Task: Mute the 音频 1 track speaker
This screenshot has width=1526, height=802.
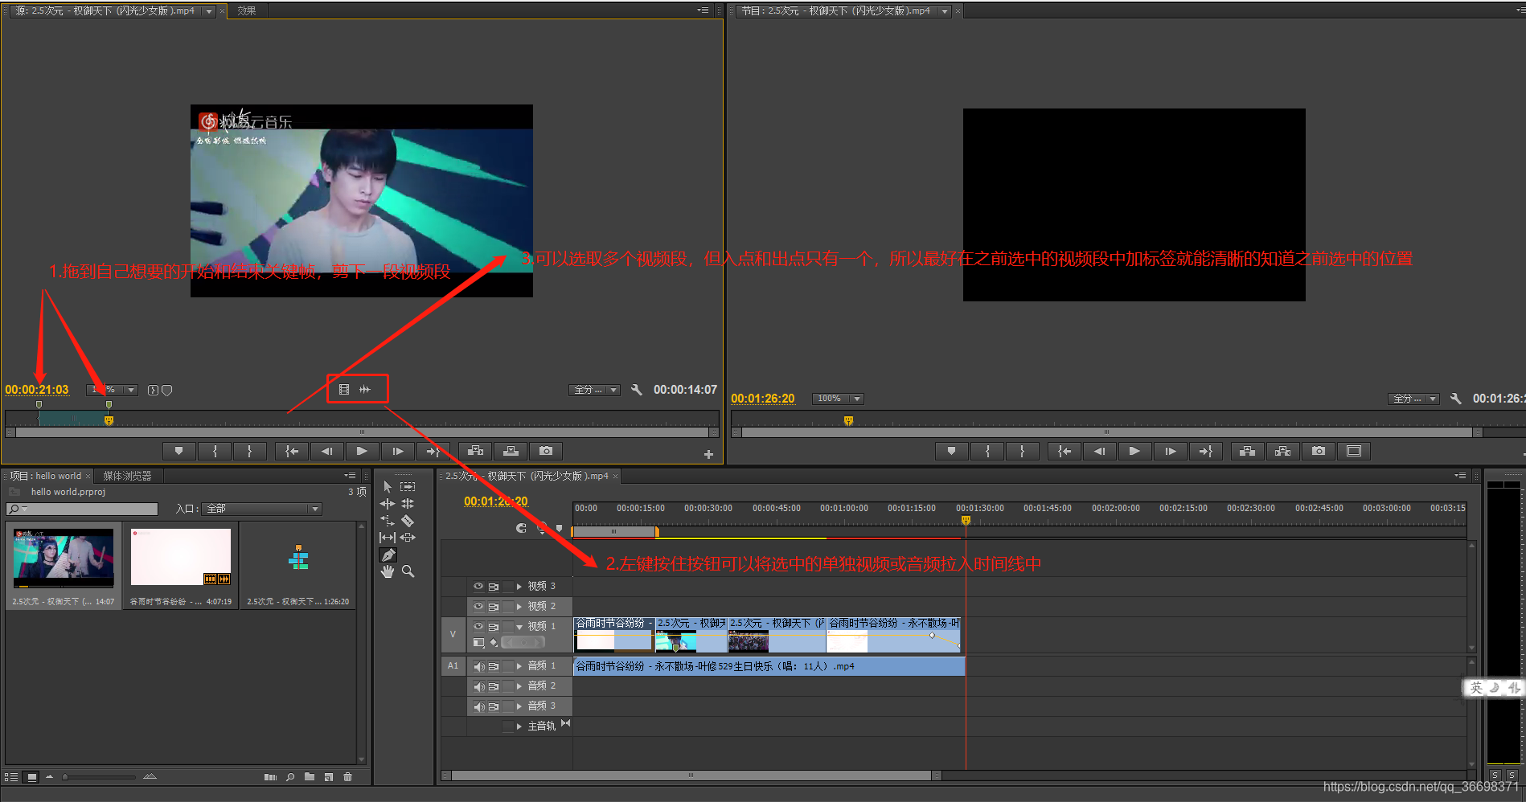Action: (x=479, y=666)
